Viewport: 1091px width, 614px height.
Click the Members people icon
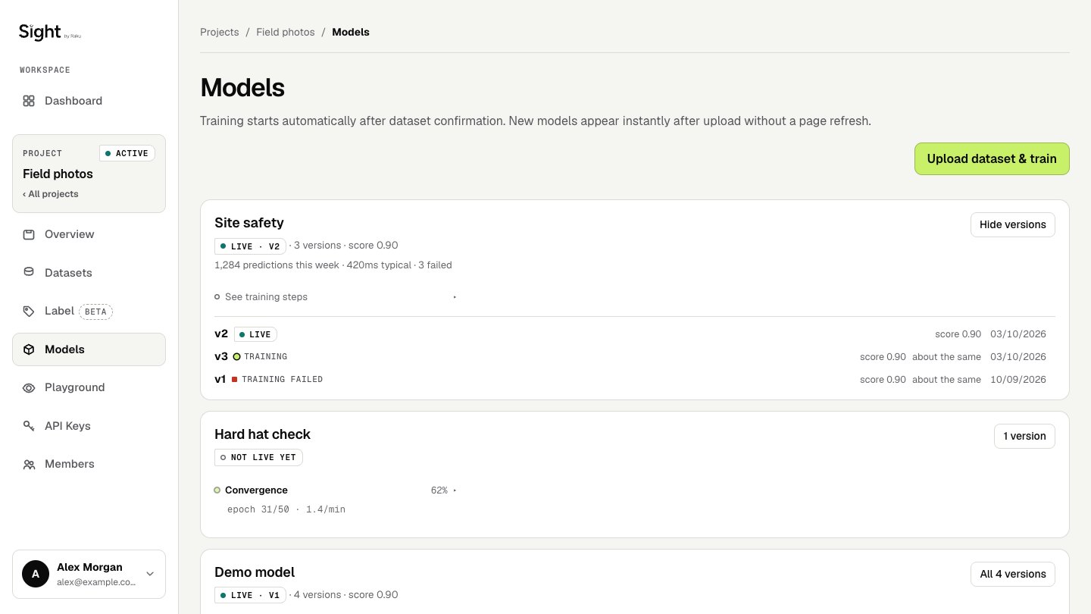tap(29, 464)
